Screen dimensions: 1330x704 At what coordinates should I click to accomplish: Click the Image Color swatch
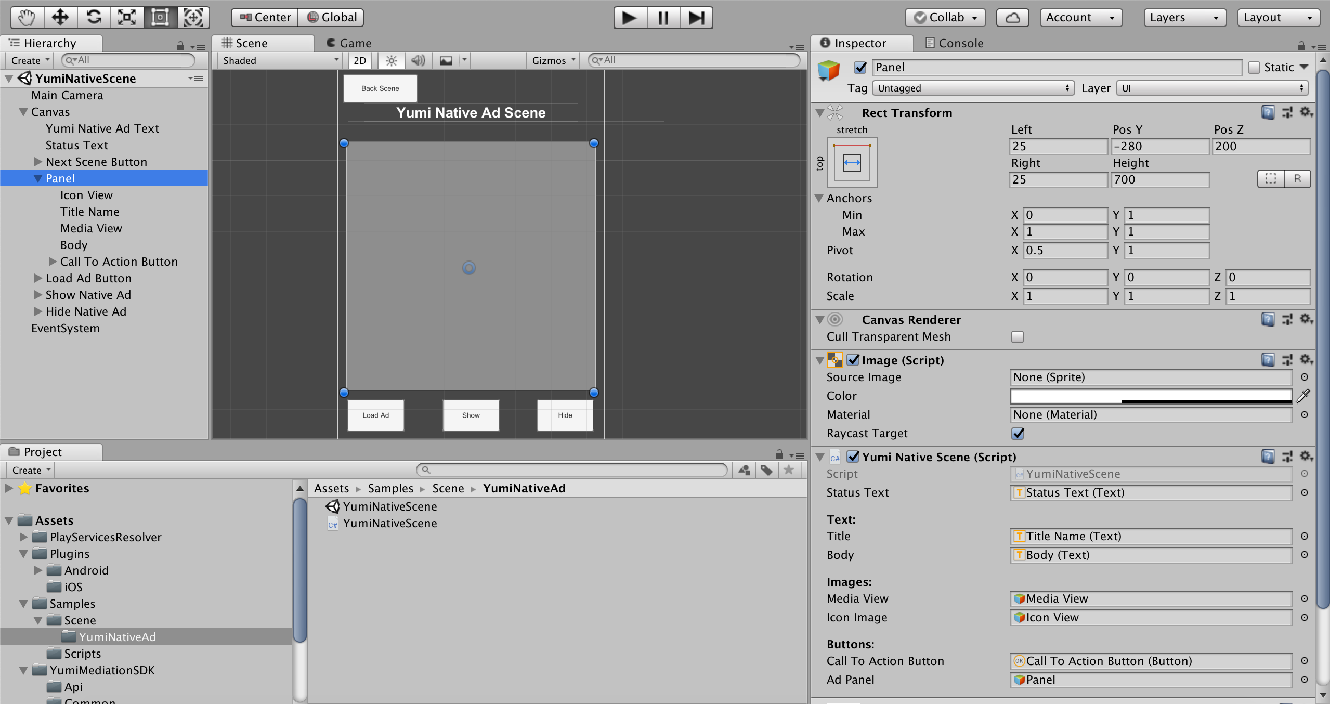tap(1151, 396)
